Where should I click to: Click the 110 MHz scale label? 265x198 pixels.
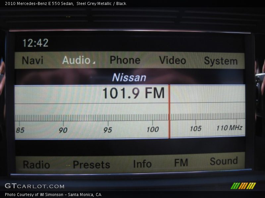pyautogui.click(x=229, y=128)
